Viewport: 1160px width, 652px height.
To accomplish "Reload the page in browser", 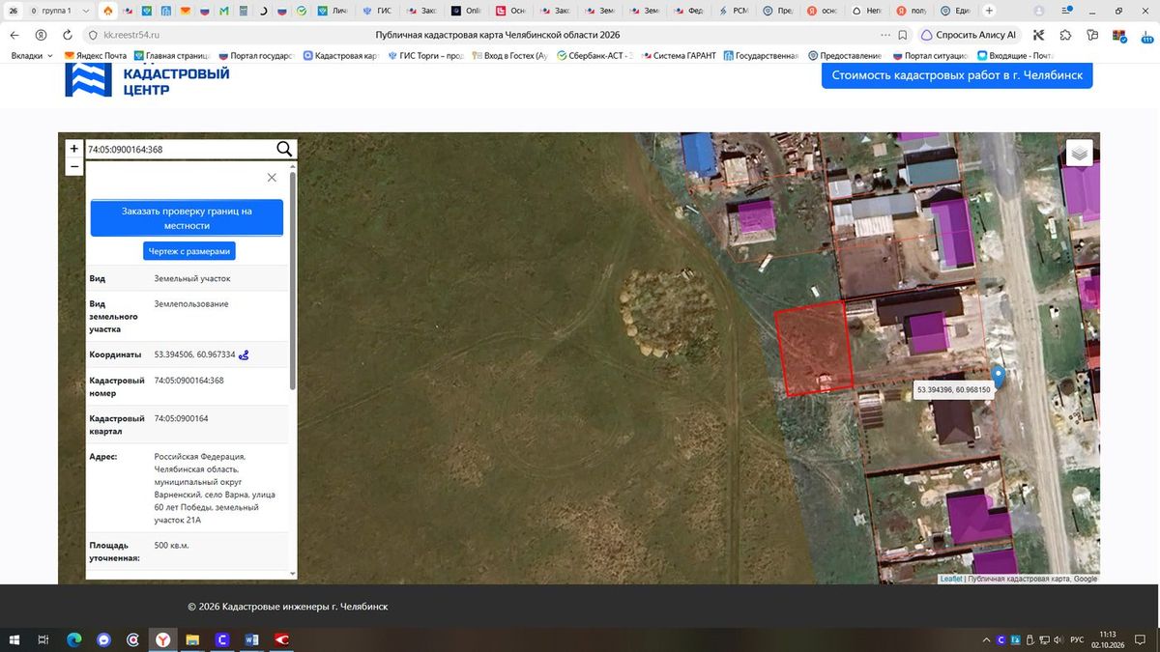I will [x=67, y=35].
